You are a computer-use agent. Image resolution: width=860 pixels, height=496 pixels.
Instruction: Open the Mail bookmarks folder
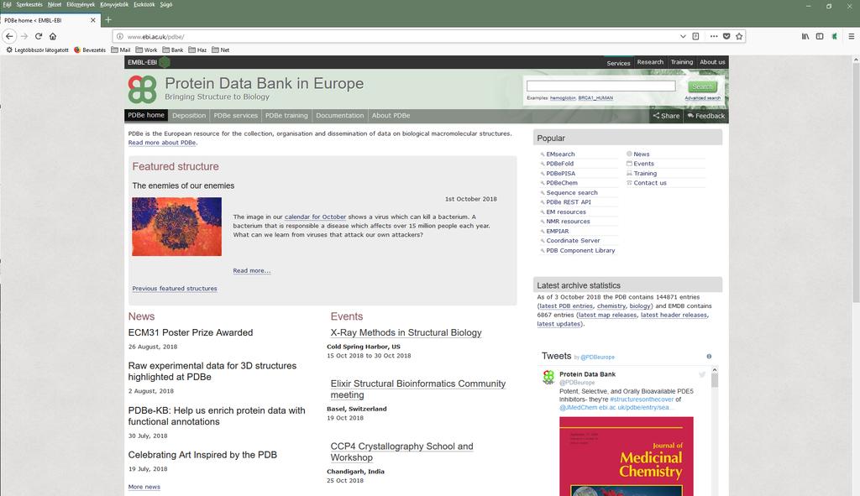121,50
